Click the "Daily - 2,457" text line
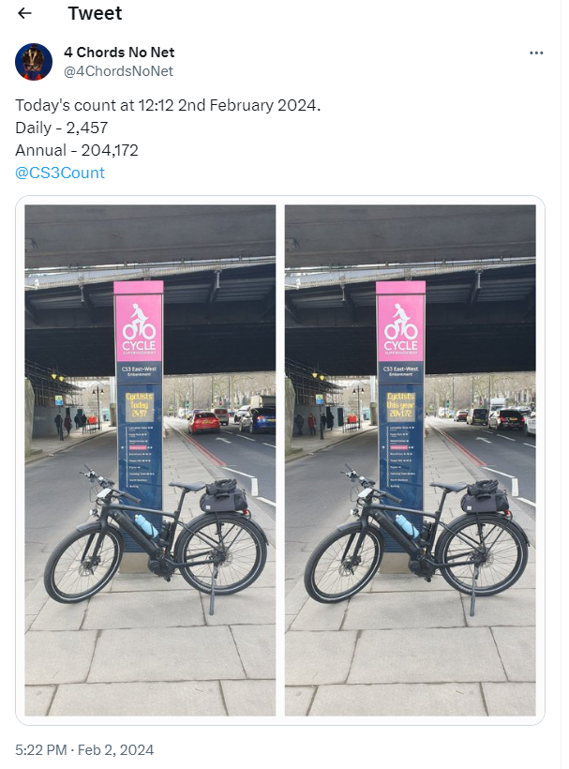 pos(61,128)
